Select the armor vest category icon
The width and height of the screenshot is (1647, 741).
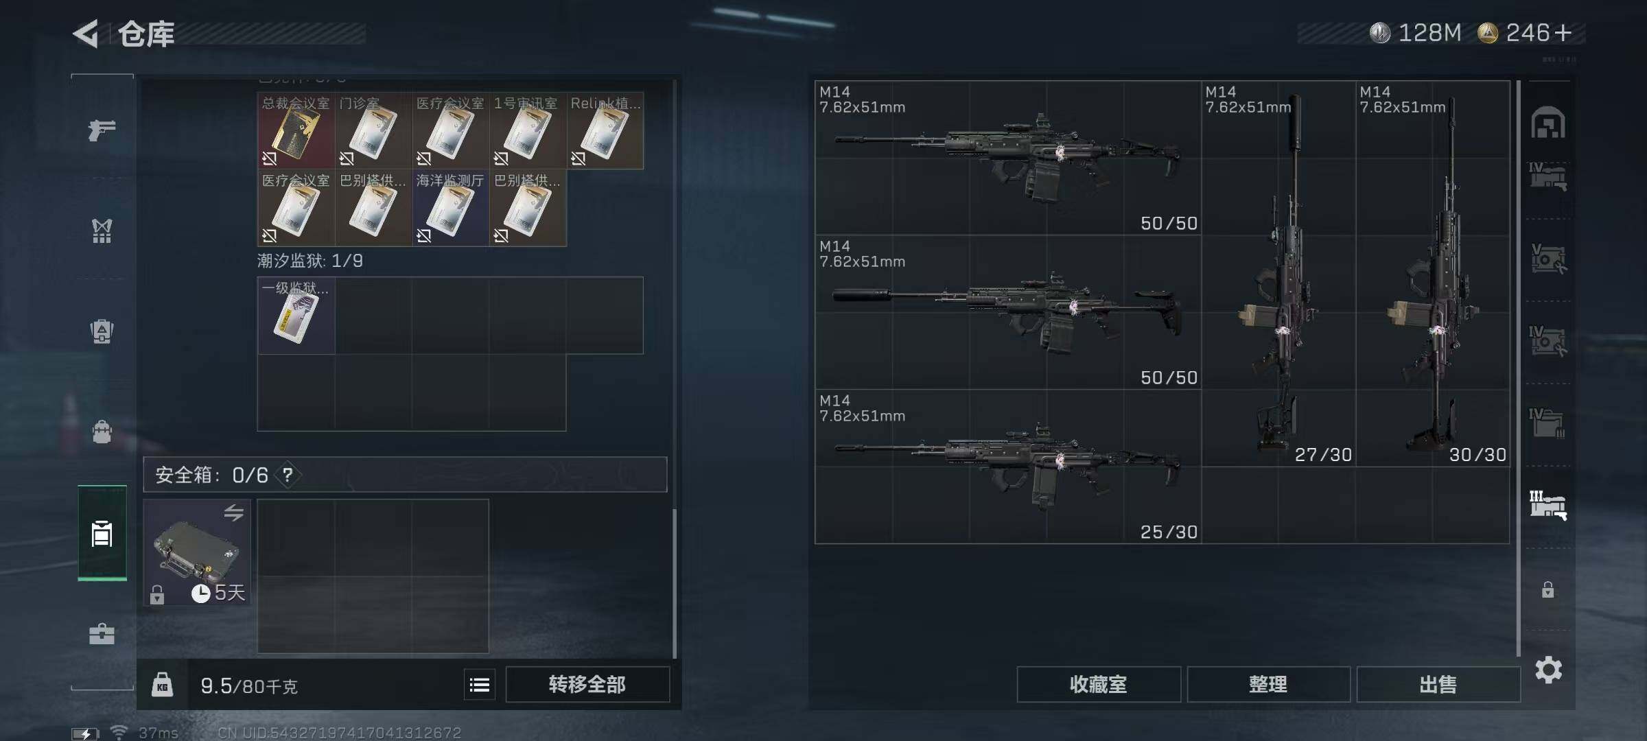click(102, 231)
